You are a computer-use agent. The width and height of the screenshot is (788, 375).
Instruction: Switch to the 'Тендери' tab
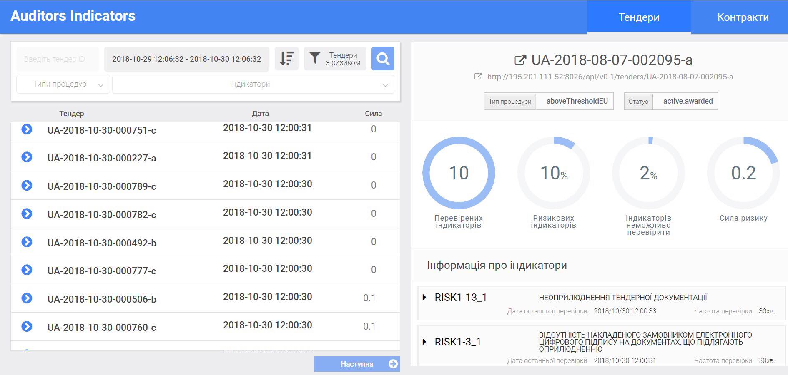coord(638,17)
